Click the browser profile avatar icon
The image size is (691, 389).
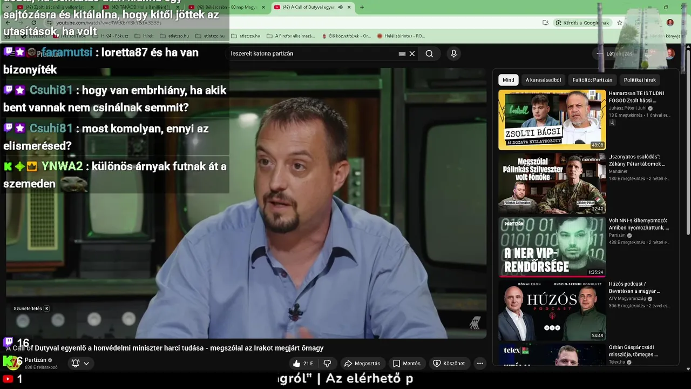670,23
